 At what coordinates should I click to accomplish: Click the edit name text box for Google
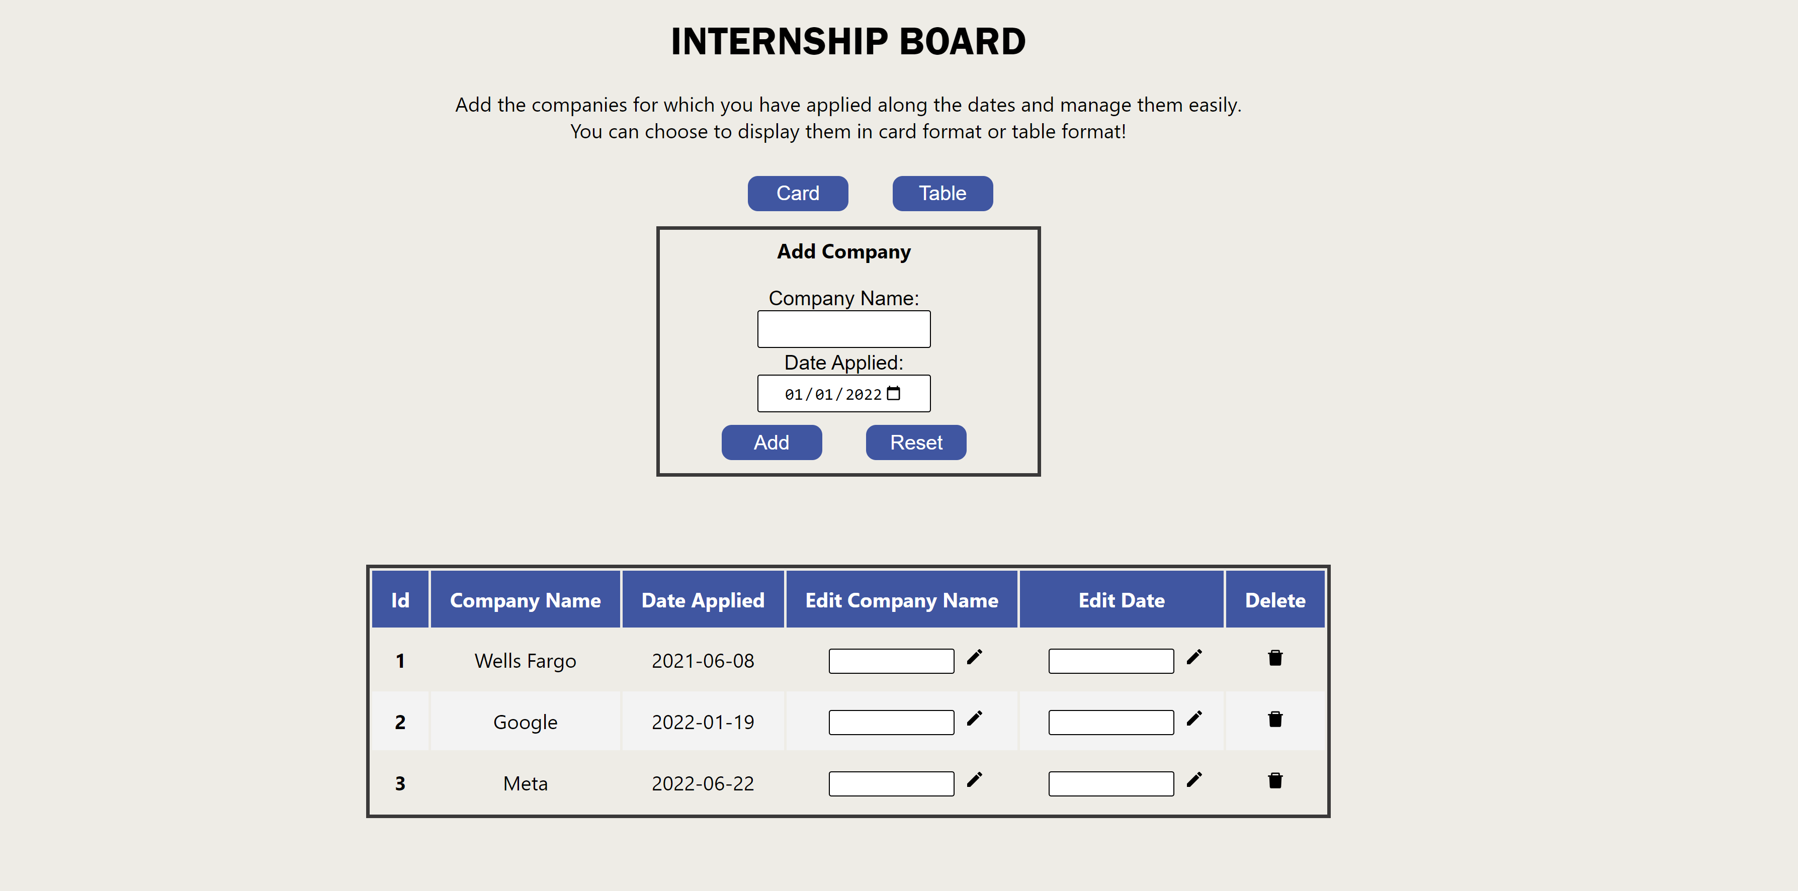(x=891, y=722)
